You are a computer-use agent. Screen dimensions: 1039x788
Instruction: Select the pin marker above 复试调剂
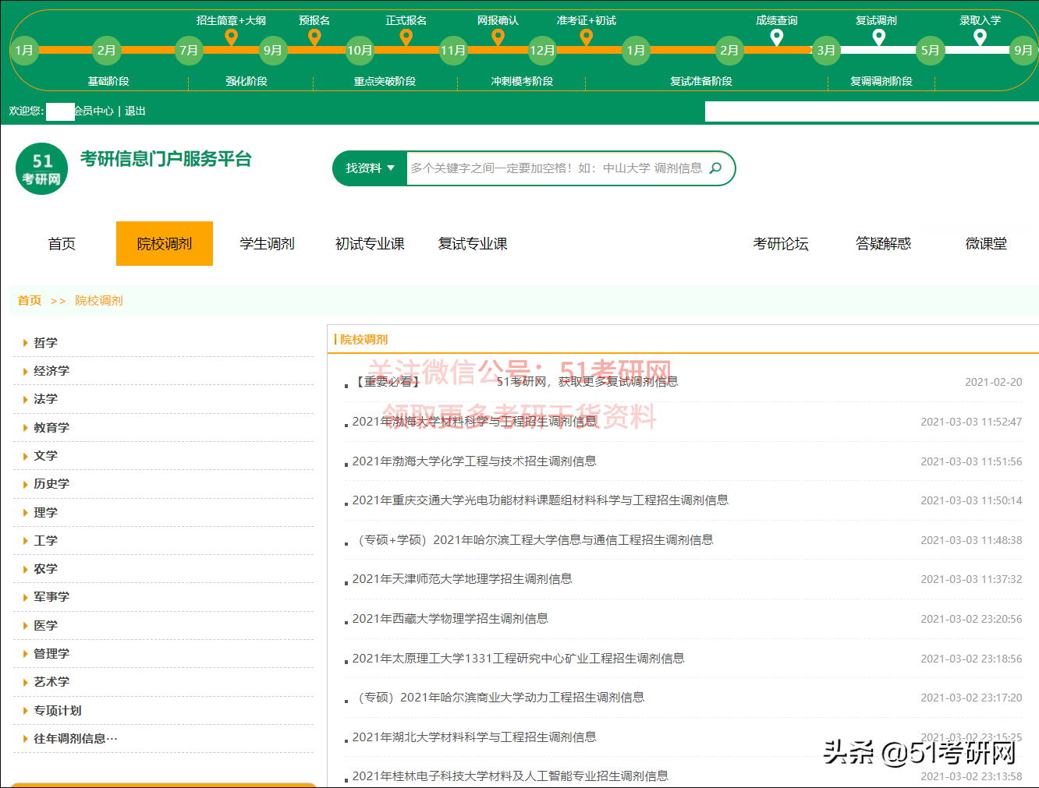coord(878,37)
